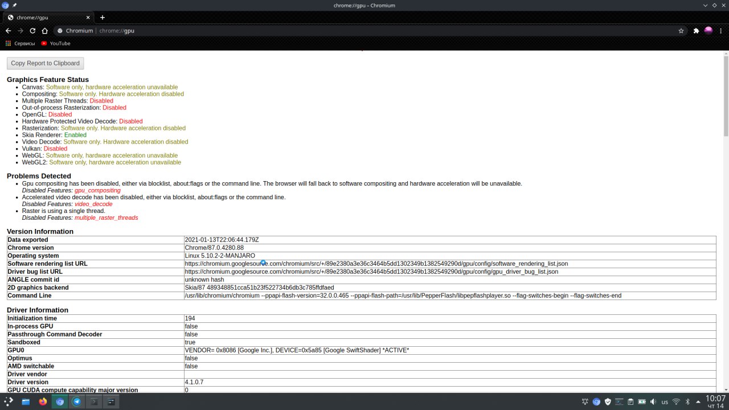Switch the 'us' keyboard layout indicator

tap(665, 402)
